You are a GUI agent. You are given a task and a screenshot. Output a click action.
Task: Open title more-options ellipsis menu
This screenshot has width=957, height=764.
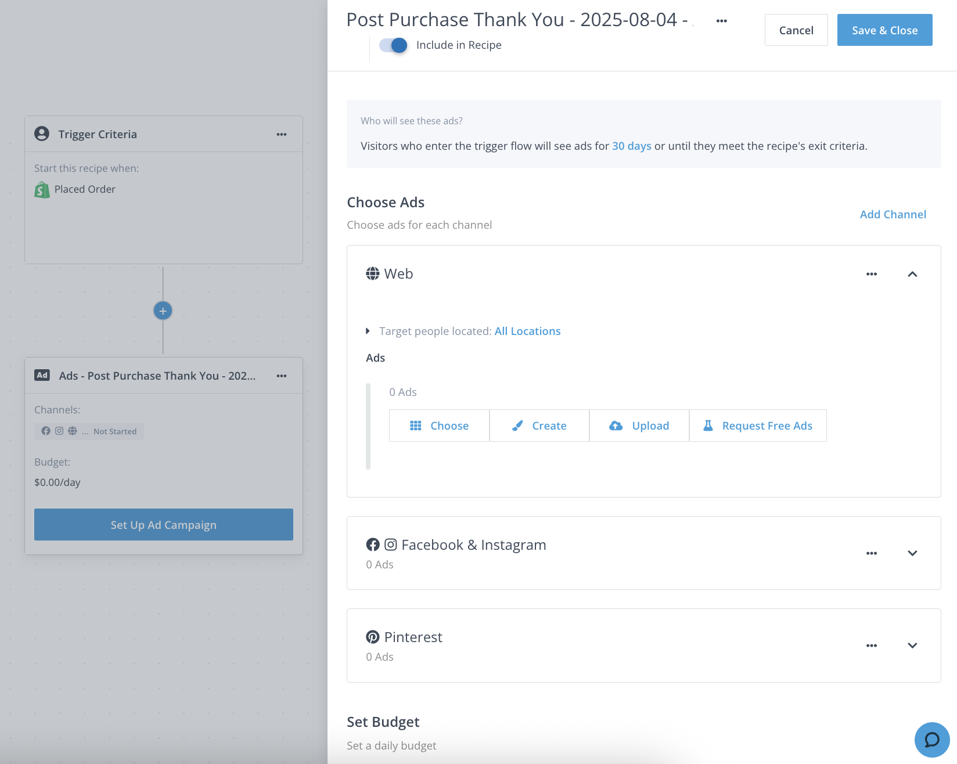point(721,21)
